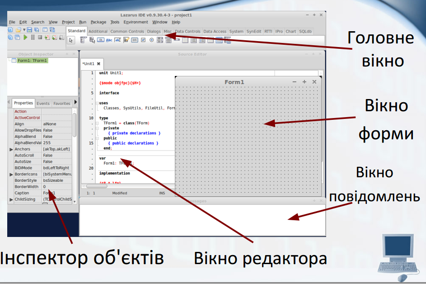The width and height of the screenshot is (426, 284).
Task: Click the Stop debugging square icon
Action: (x=40, y=37)
